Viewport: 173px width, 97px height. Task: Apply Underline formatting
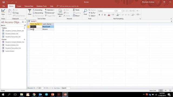tap(105, 15)
